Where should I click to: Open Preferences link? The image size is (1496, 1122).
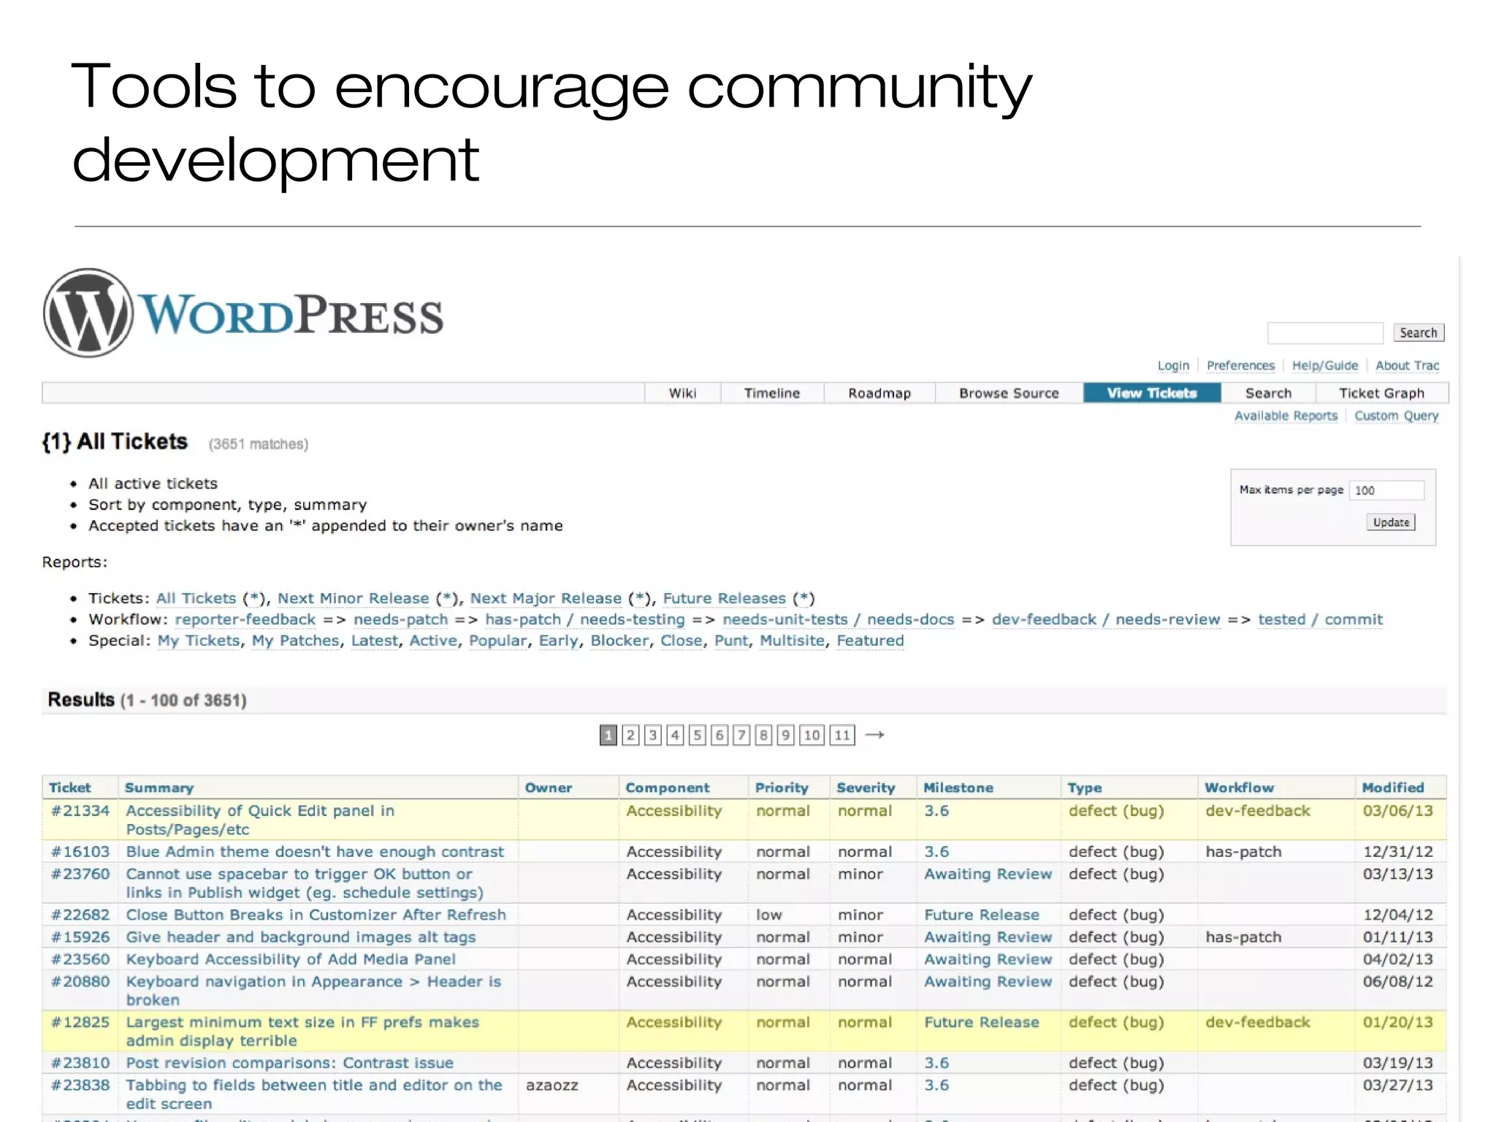coord(1240,366)
